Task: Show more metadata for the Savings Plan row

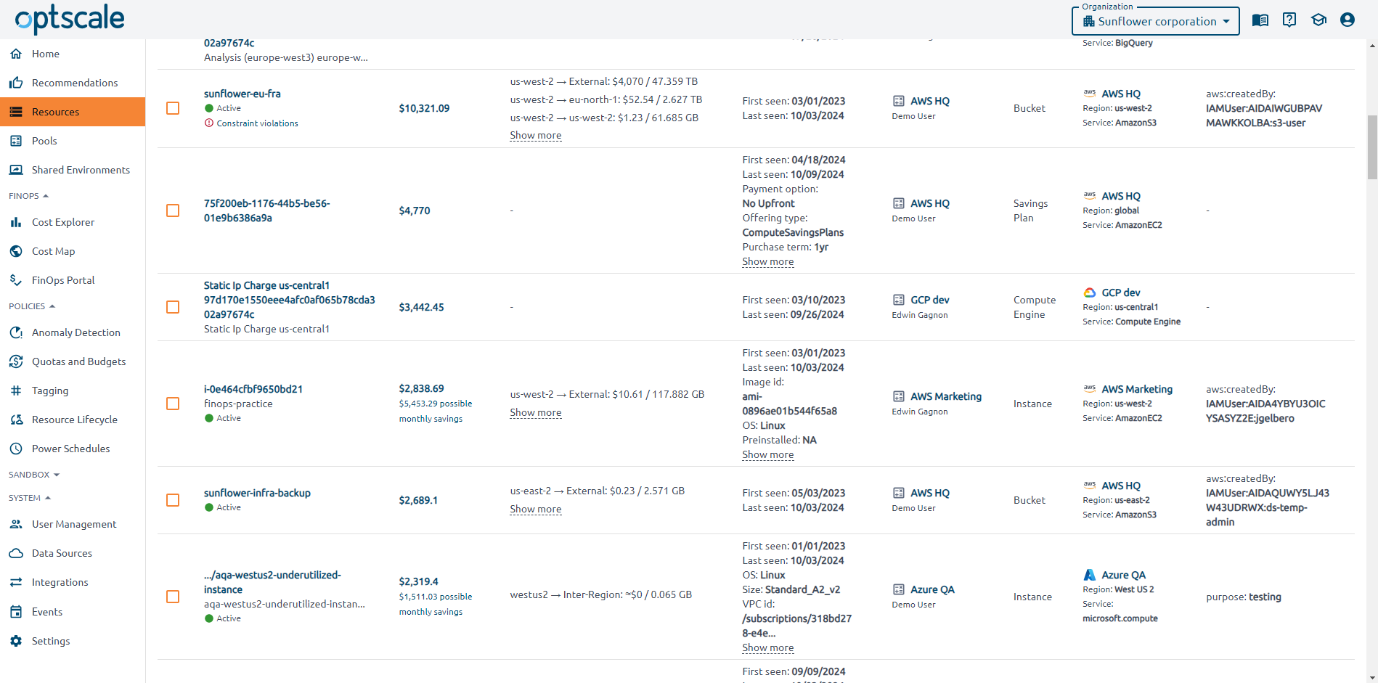Action: tap(768, 262)
